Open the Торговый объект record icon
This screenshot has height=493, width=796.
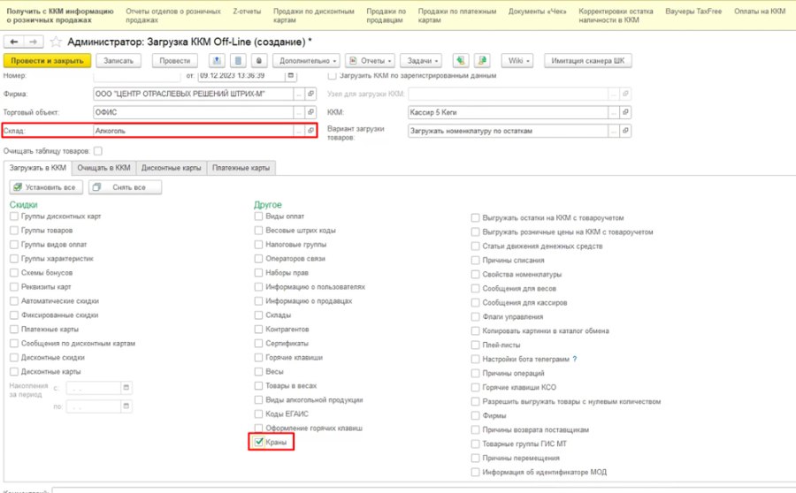tap(310, 112)
